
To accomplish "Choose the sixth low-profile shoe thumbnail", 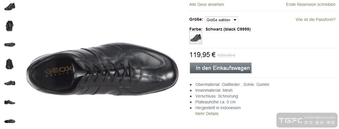I will point(10,102).
